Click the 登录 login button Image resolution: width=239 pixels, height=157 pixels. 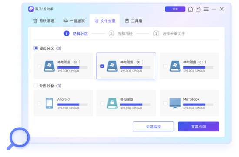point(175,9)
